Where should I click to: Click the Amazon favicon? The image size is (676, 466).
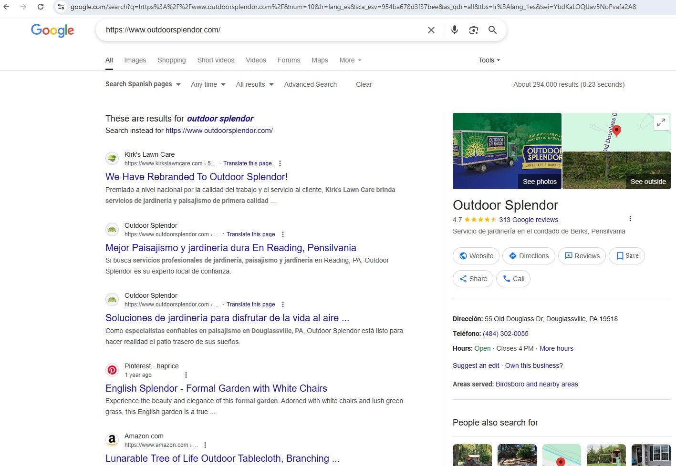click(x=112, y=440)
